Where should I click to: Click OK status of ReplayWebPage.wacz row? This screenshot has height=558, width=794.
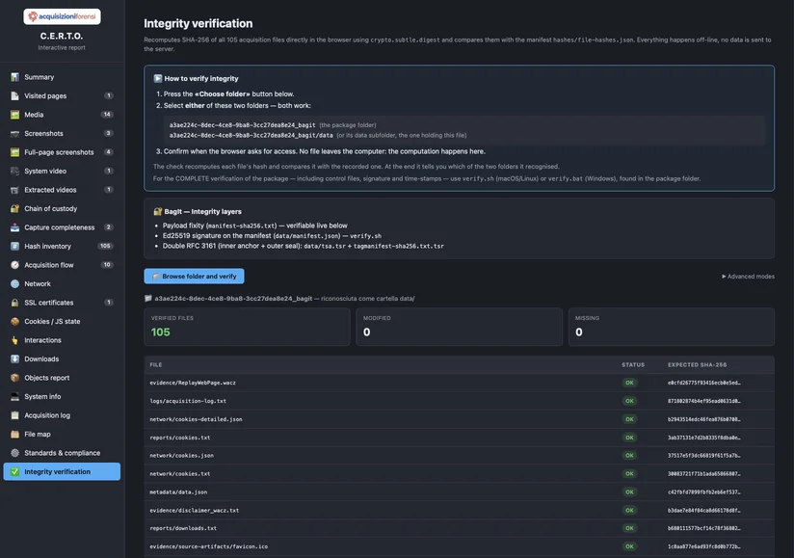629,383
